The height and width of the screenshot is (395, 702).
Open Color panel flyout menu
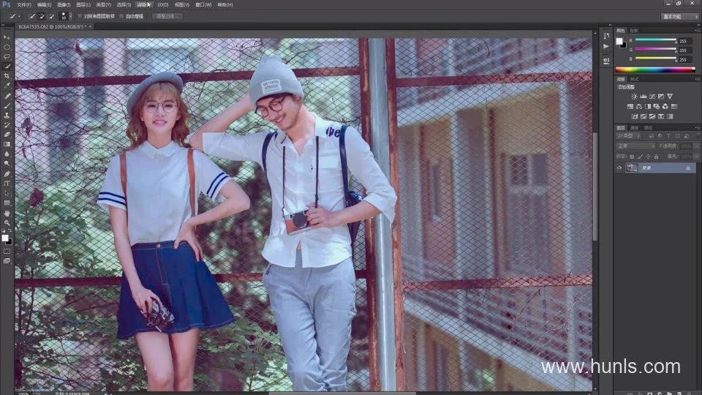click(697, 31)
